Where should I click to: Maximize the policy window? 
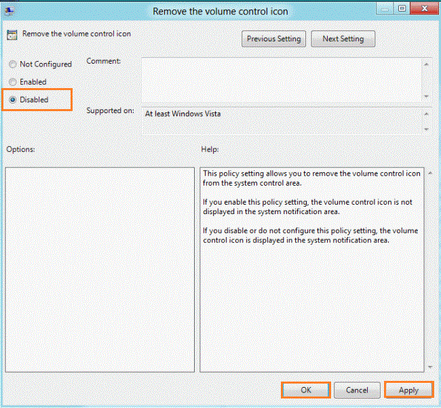tap(402, 9)
